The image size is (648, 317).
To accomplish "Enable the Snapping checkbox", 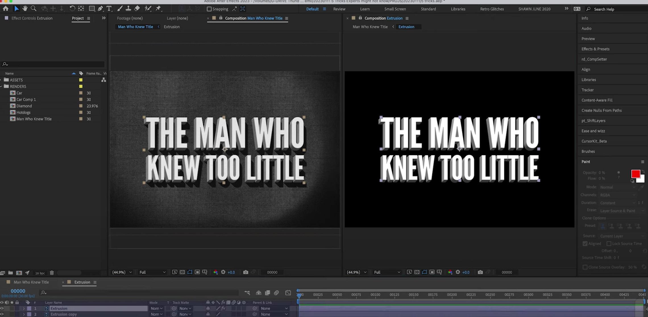I will (x=209, y=9).
